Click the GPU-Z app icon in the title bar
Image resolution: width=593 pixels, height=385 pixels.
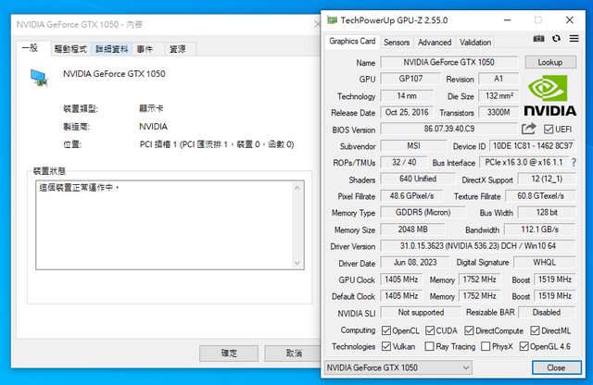[332, 20]
